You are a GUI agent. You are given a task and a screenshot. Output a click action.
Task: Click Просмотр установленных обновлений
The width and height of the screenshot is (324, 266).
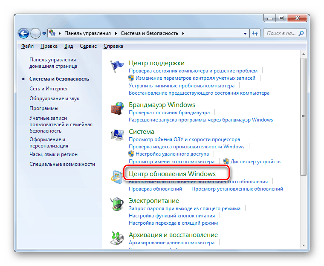point(237,189)
